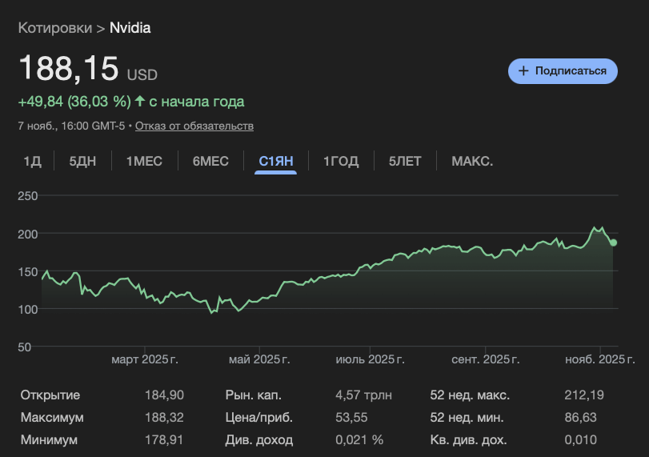This screenshot has width=649, height=457.
Task: Click the Минимум value 178,91
Action: (x=164, y=439)
